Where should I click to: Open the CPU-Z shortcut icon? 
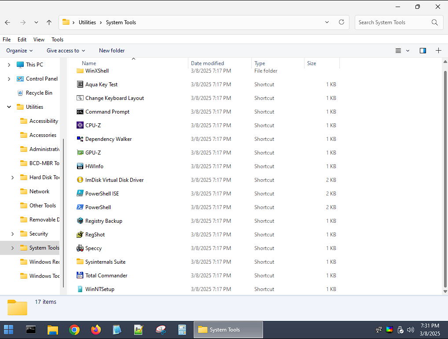pos(80,125)
